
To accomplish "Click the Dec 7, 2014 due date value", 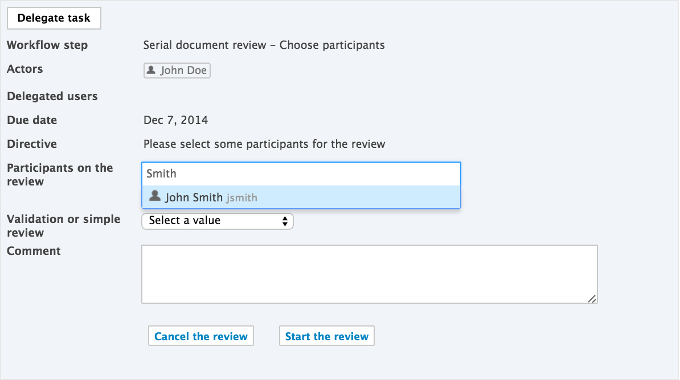I will tap(175, 120).
